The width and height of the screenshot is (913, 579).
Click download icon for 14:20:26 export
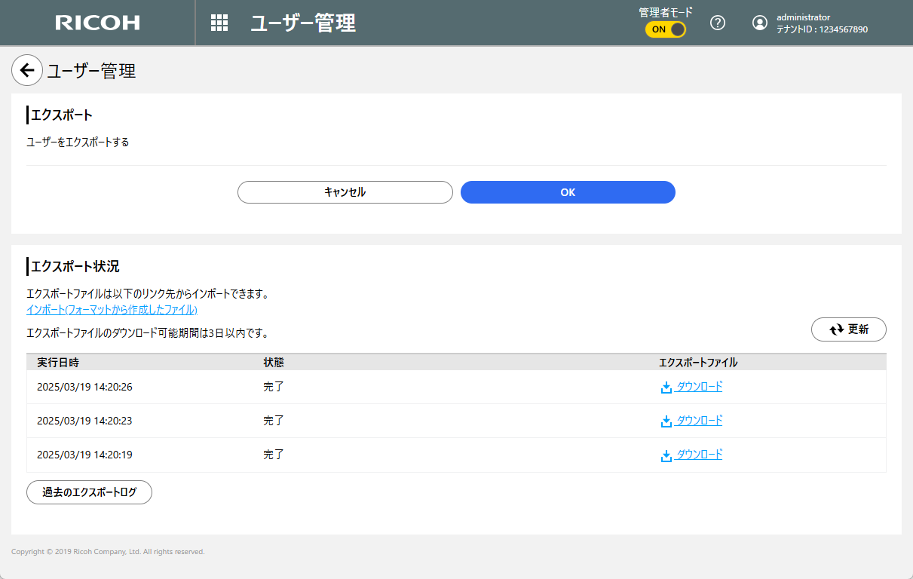point(666,388)
